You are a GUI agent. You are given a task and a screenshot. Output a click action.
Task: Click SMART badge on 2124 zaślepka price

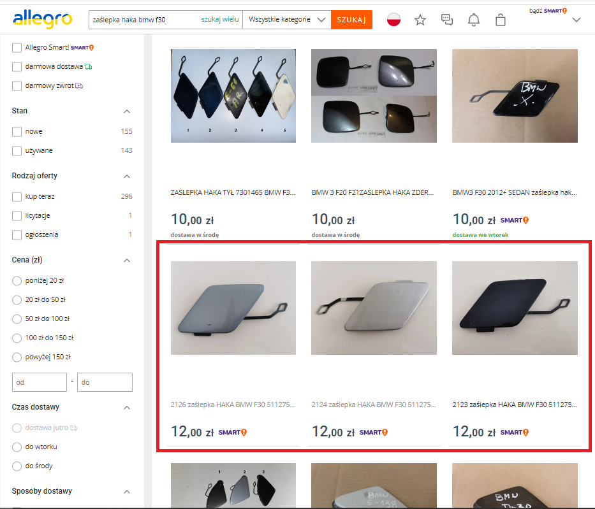coord(374,433)
